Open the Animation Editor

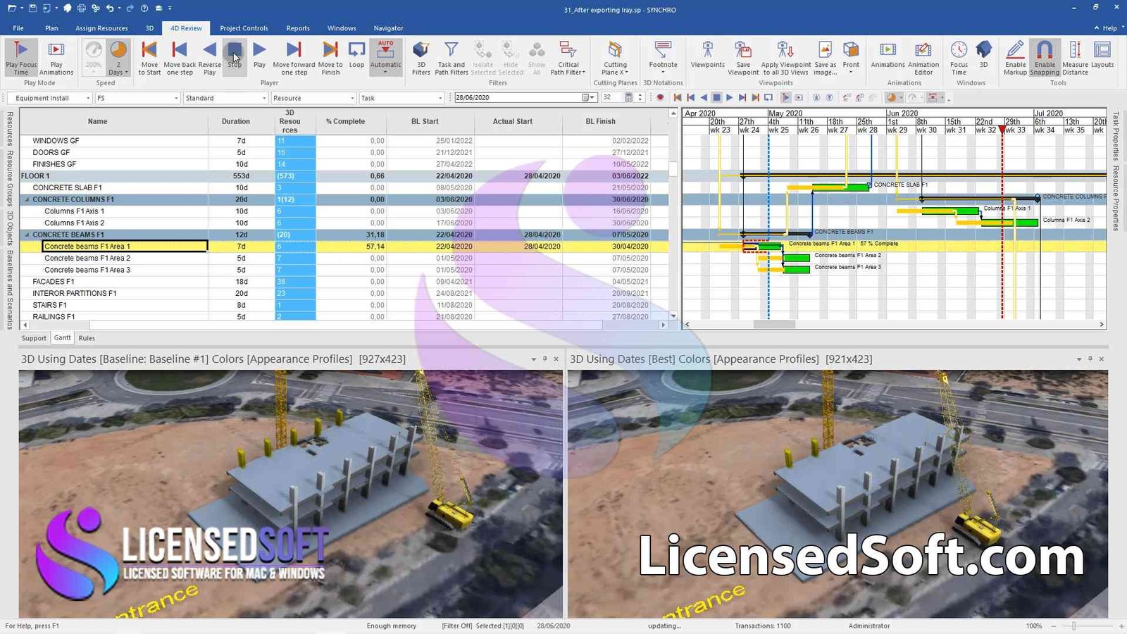coord(923,58)
